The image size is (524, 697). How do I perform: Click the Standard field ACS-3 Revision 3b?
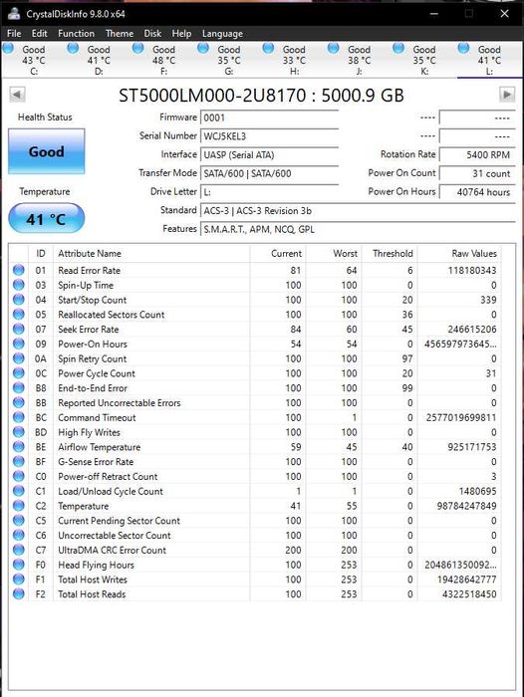tap(358, 211)
